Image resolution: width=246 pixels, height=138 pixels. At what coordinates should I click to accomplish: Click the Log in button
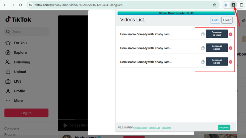point(26,113)
